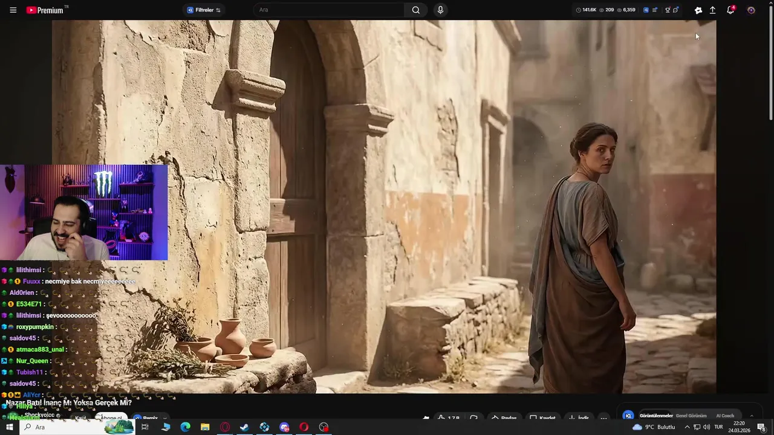Screen dimensions: 774x435
Task: Click the blue IQ icon in stats bar
Action: point(646,10)
